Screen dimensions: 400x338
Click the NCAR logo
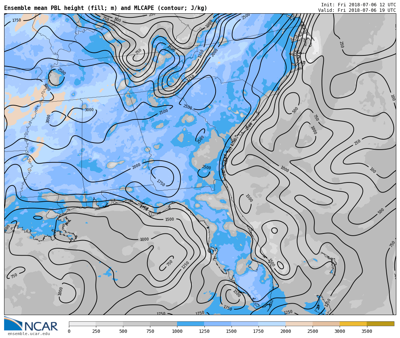coord(31,324)
